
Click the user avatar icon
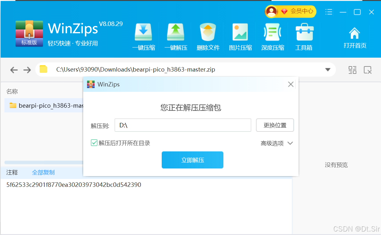[x=272, y=11]
